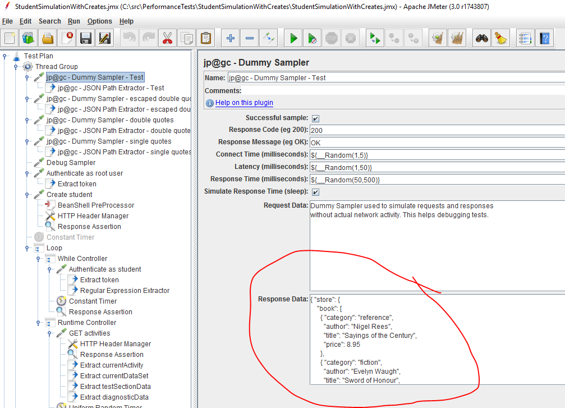Save the test plan with floppy icon
The width and height of the screenshot is (565, 408).
tap(86, 38)
